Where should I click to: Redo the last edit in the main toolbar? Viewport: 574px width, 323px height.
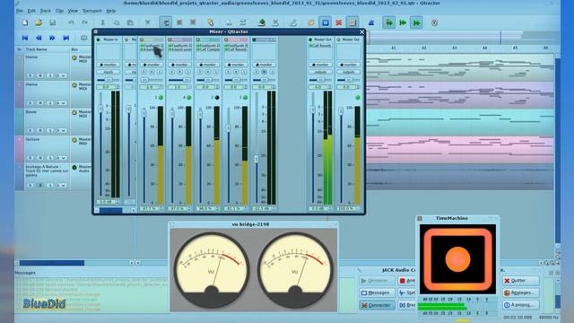84,22
